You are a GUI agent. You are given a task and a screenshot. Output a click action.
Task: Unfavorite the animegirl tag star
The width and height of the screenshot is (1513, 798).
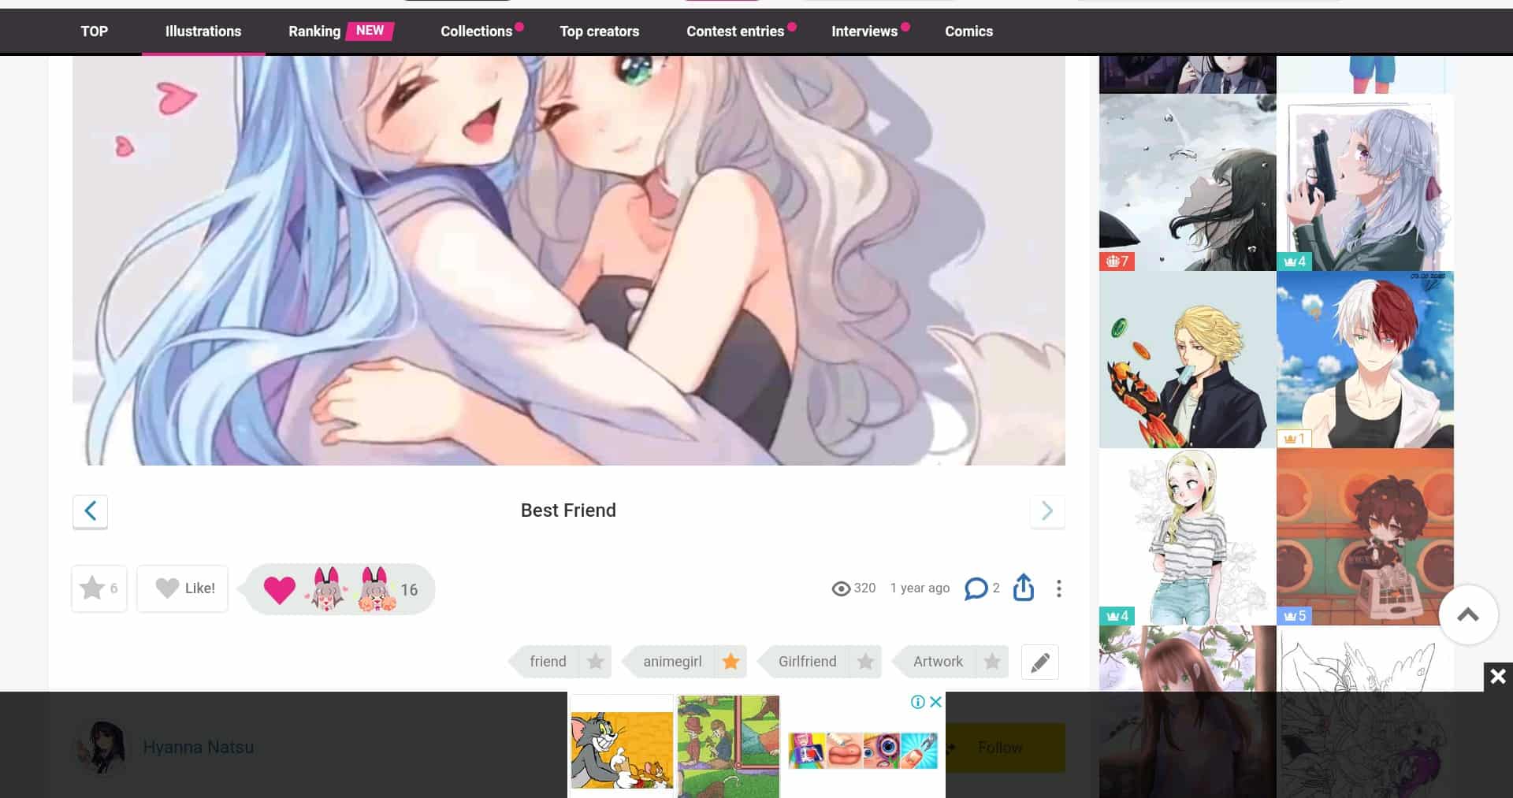731,662
